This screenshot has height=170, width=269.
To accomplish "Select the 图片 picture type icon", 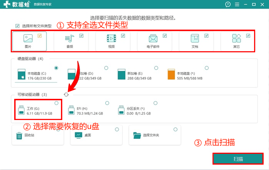I will click(28, 38).
